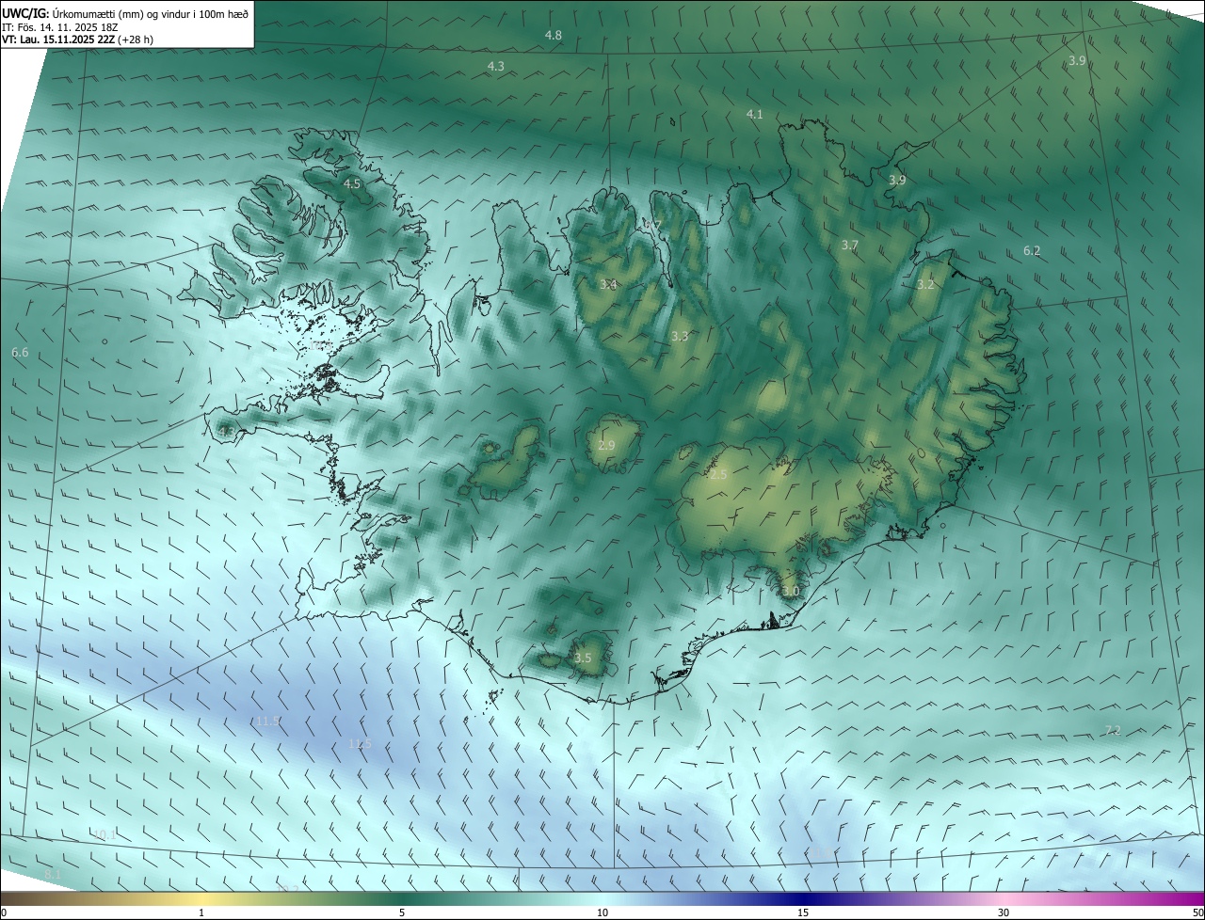Click the 4.3 value label on the map
The image size is (1205, 920).
[x=496, y=66]
